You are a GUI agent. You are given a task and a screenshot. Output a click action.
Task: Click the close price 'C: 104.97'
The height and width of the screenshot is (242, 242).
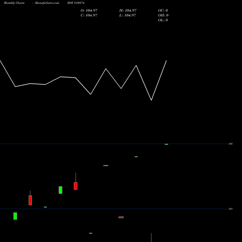89,15
